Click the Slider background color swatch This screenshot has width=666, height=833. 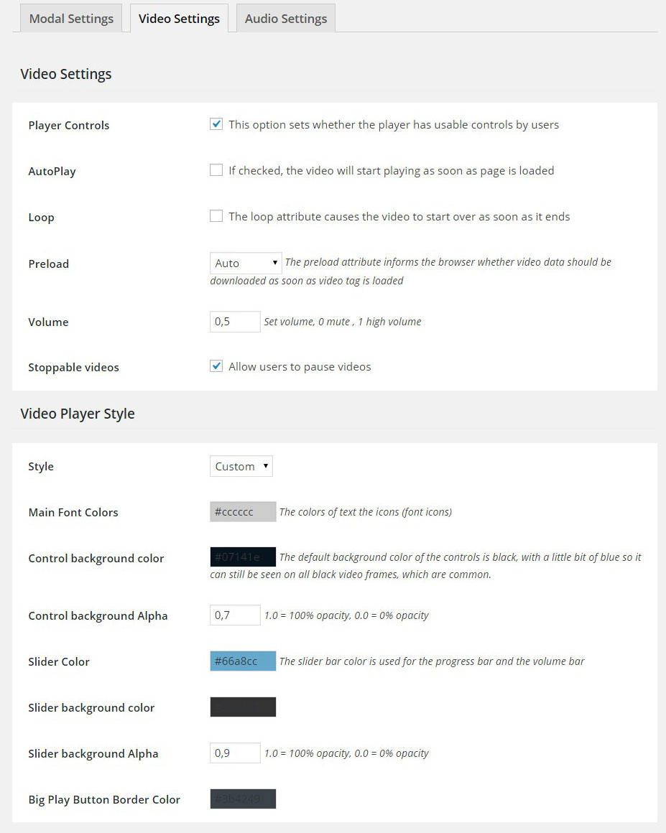pyautogui.click(x=243, y=707)
